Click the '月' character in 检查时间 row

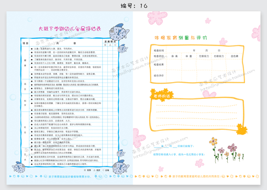206,50
